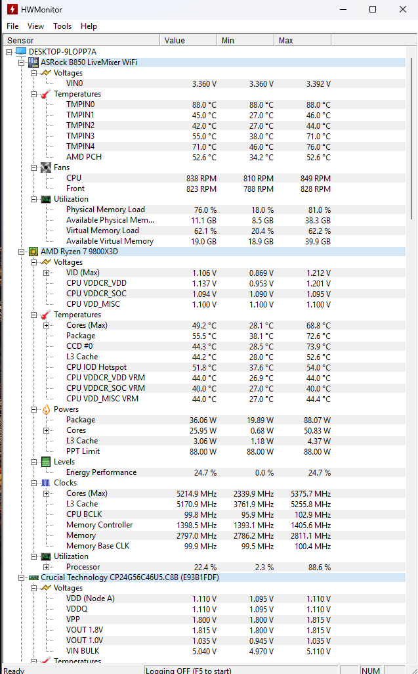The height and width of the screenshot is (674, 418).
Task: Click the Voltages icon under AMD Ryzen
Action: coord(46,262)
